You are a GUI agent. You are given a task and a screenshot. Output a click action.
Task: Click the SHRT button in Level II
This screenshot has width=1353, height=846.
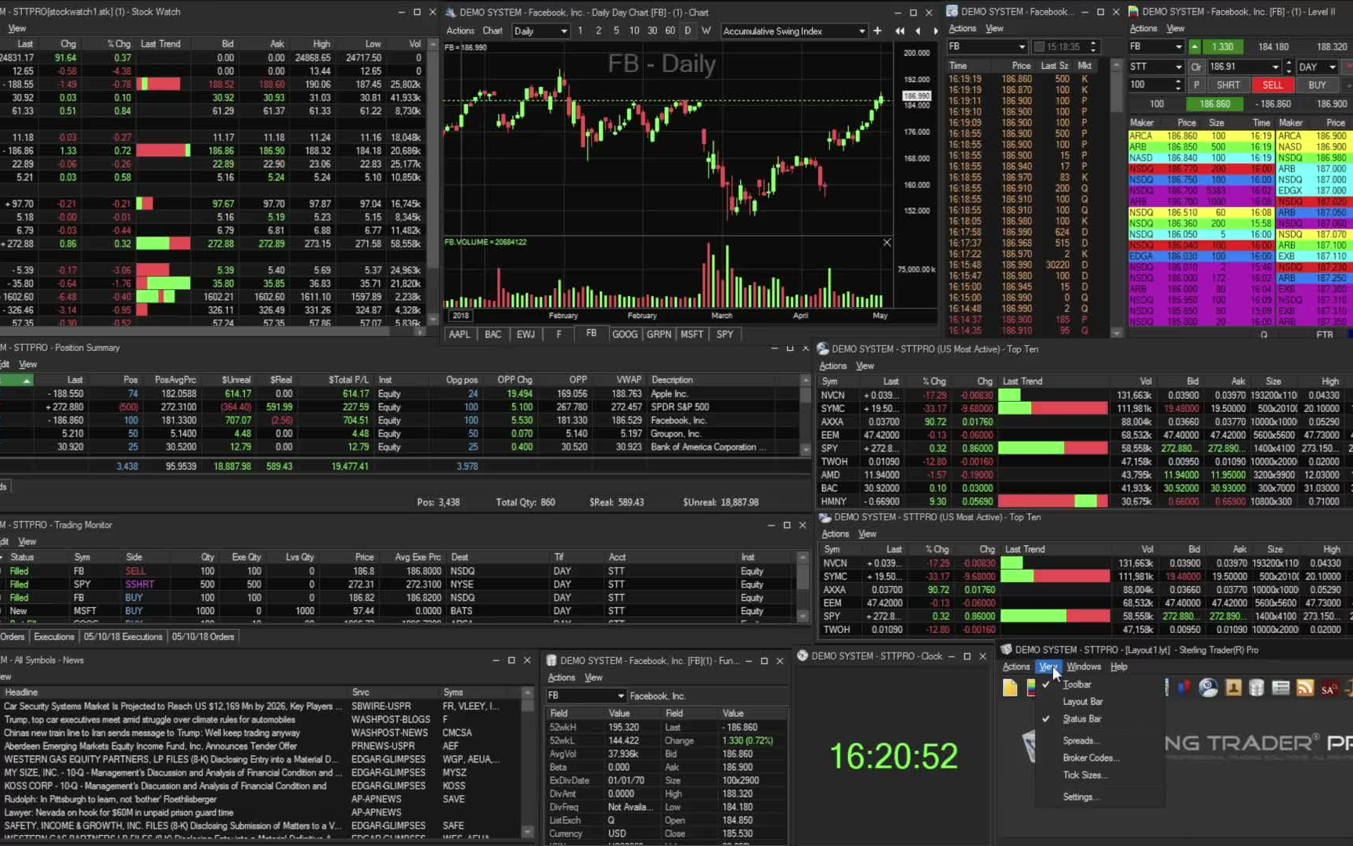[x=1228, y=85]
